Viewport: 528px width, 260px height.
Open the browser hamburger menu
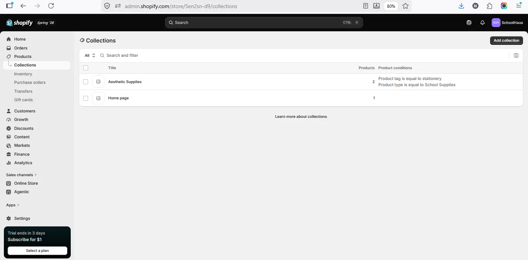pos(519,6)
